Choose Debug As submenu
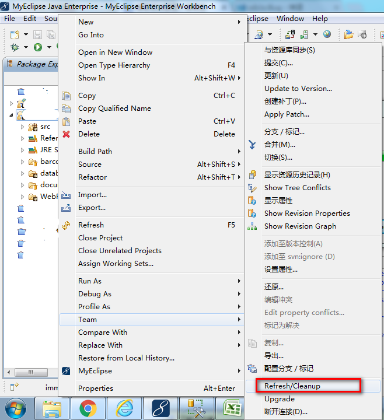384x420 pixels. pyautogui.click(x=151, y=294)
